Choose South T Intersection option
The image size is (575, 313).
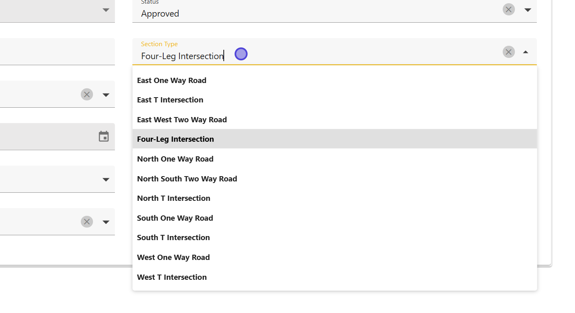click(173, 237)
